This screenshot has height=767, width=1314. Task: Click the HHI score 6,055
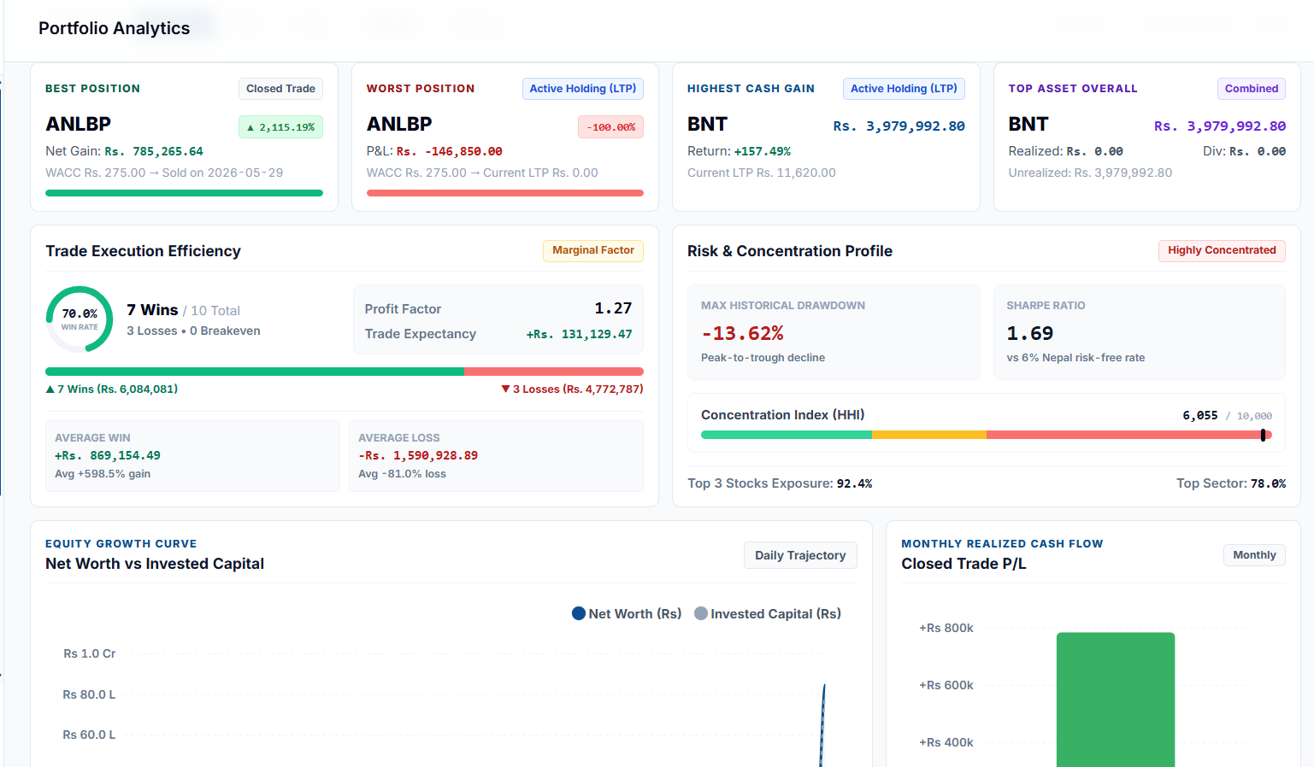(x=1200, y=415)
